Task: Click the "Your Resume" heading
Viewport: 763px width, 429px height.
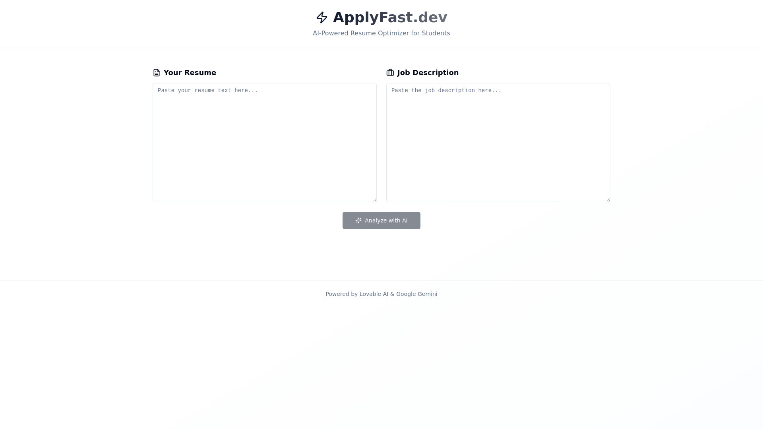Action: point(190,73)
